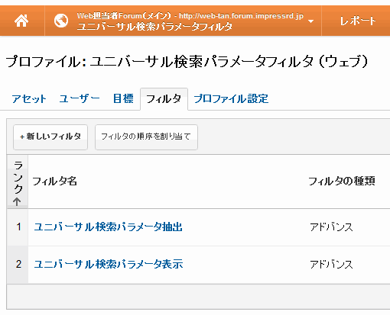Open the プロファイル設定 tab
The height and width of the screenshot is (315, 390).
pos(231,98)
